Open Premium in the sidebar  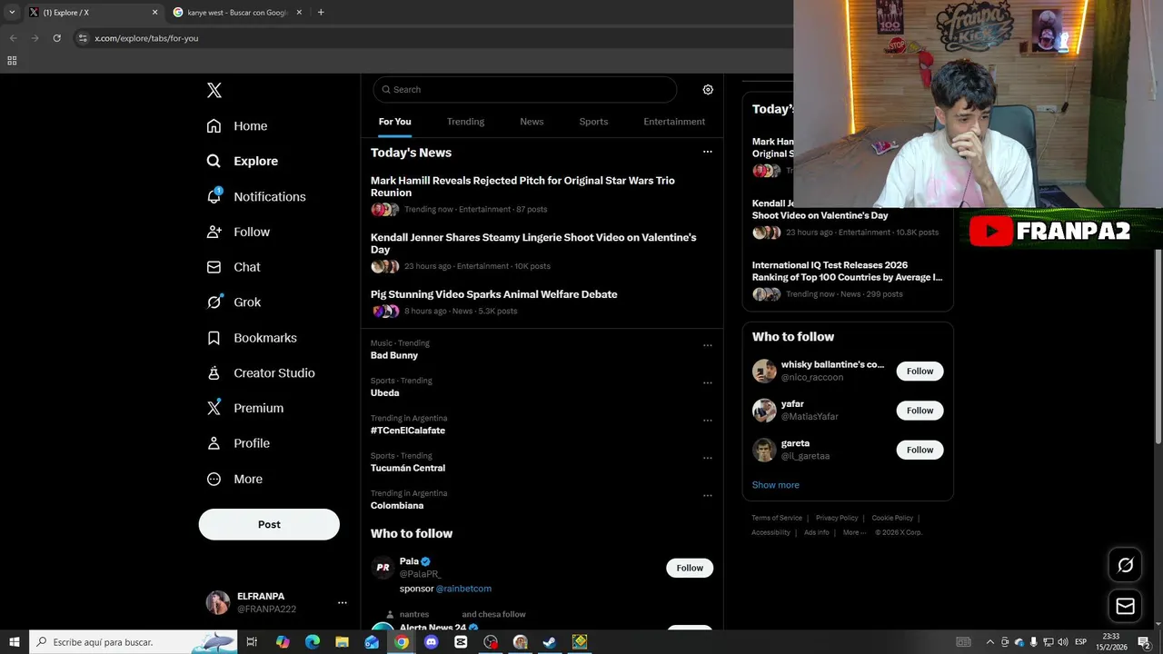click(x=245, y=409)
